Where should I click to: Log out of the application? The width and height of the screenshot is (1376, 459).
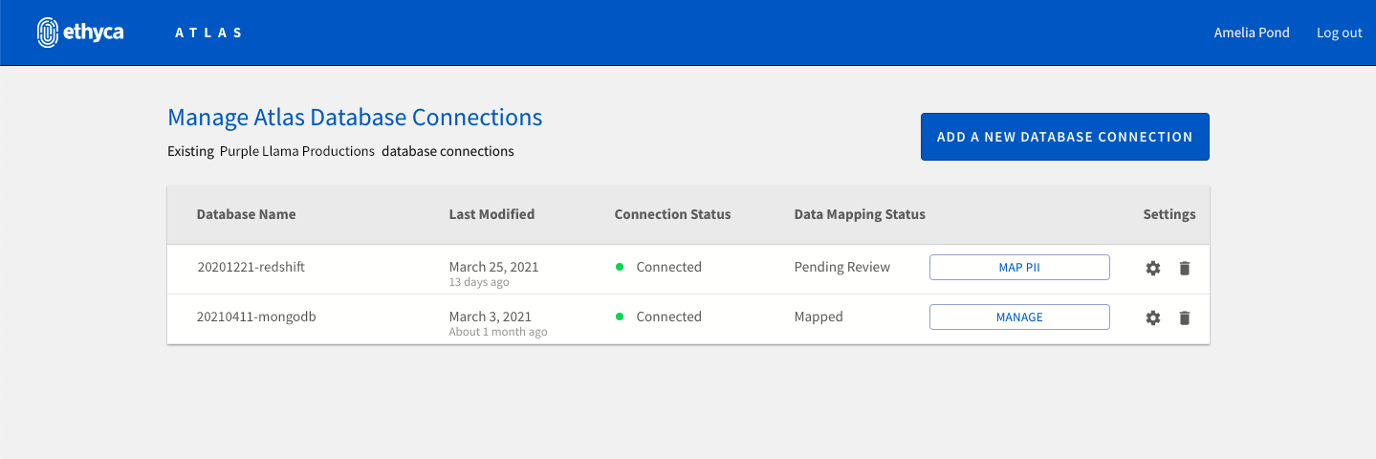(x=1339, y=33)
